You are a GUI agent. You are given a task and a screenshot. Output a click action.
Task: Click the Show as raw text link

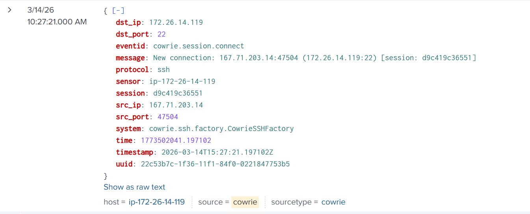pyautogui.click(x=134, y=187)
